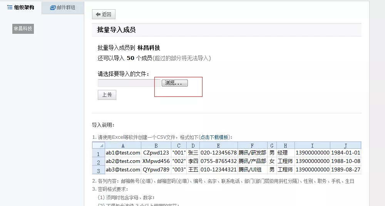Click the file path field for import
Image resolution: width=385 pixels, height=206 pixels.
[129, 83]
